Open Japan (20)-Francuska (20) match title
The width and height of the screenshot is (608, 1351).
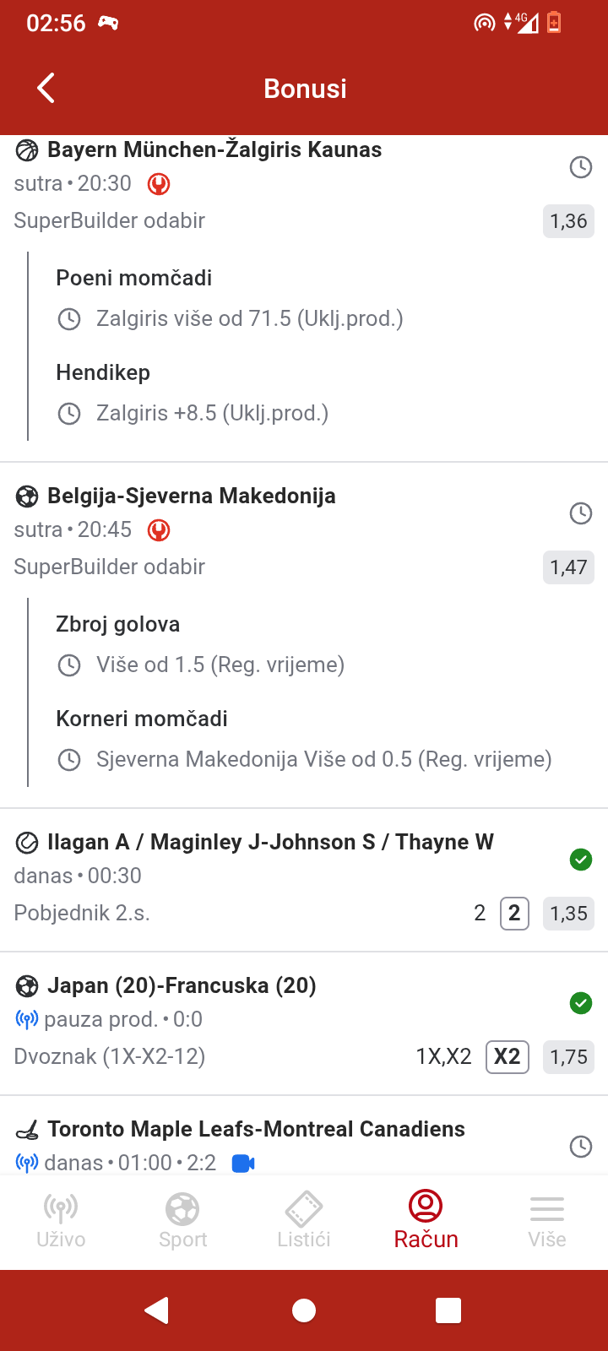pos(182,986)
